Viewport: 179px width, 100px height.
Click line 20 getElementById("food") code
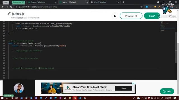click(x=39, y=46)
